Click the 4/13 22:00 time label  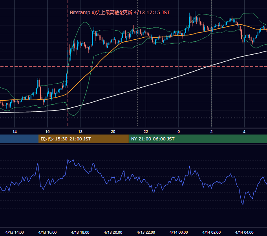pyautogui.click(x=146, y=232)
